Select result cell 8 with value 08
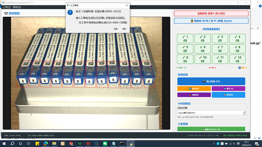This screenshot has height=147, width=262. tap(237, 49)
